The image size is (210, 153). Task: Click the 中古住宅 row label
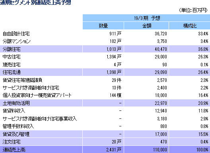point(12,57)
